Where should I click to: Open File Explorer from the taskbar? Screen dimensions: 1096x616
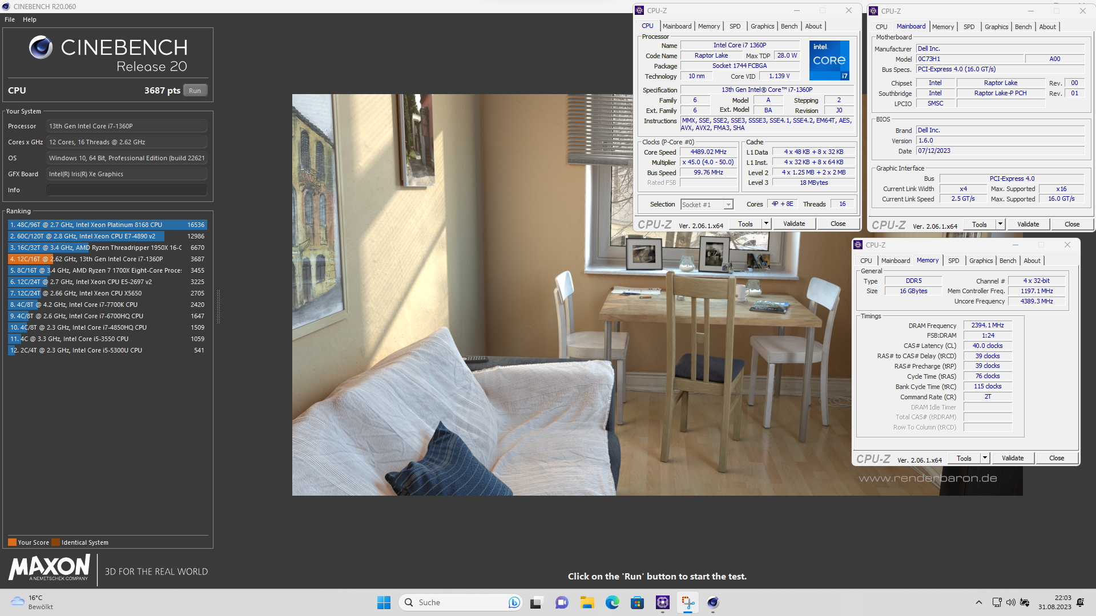tap(587, 602)
